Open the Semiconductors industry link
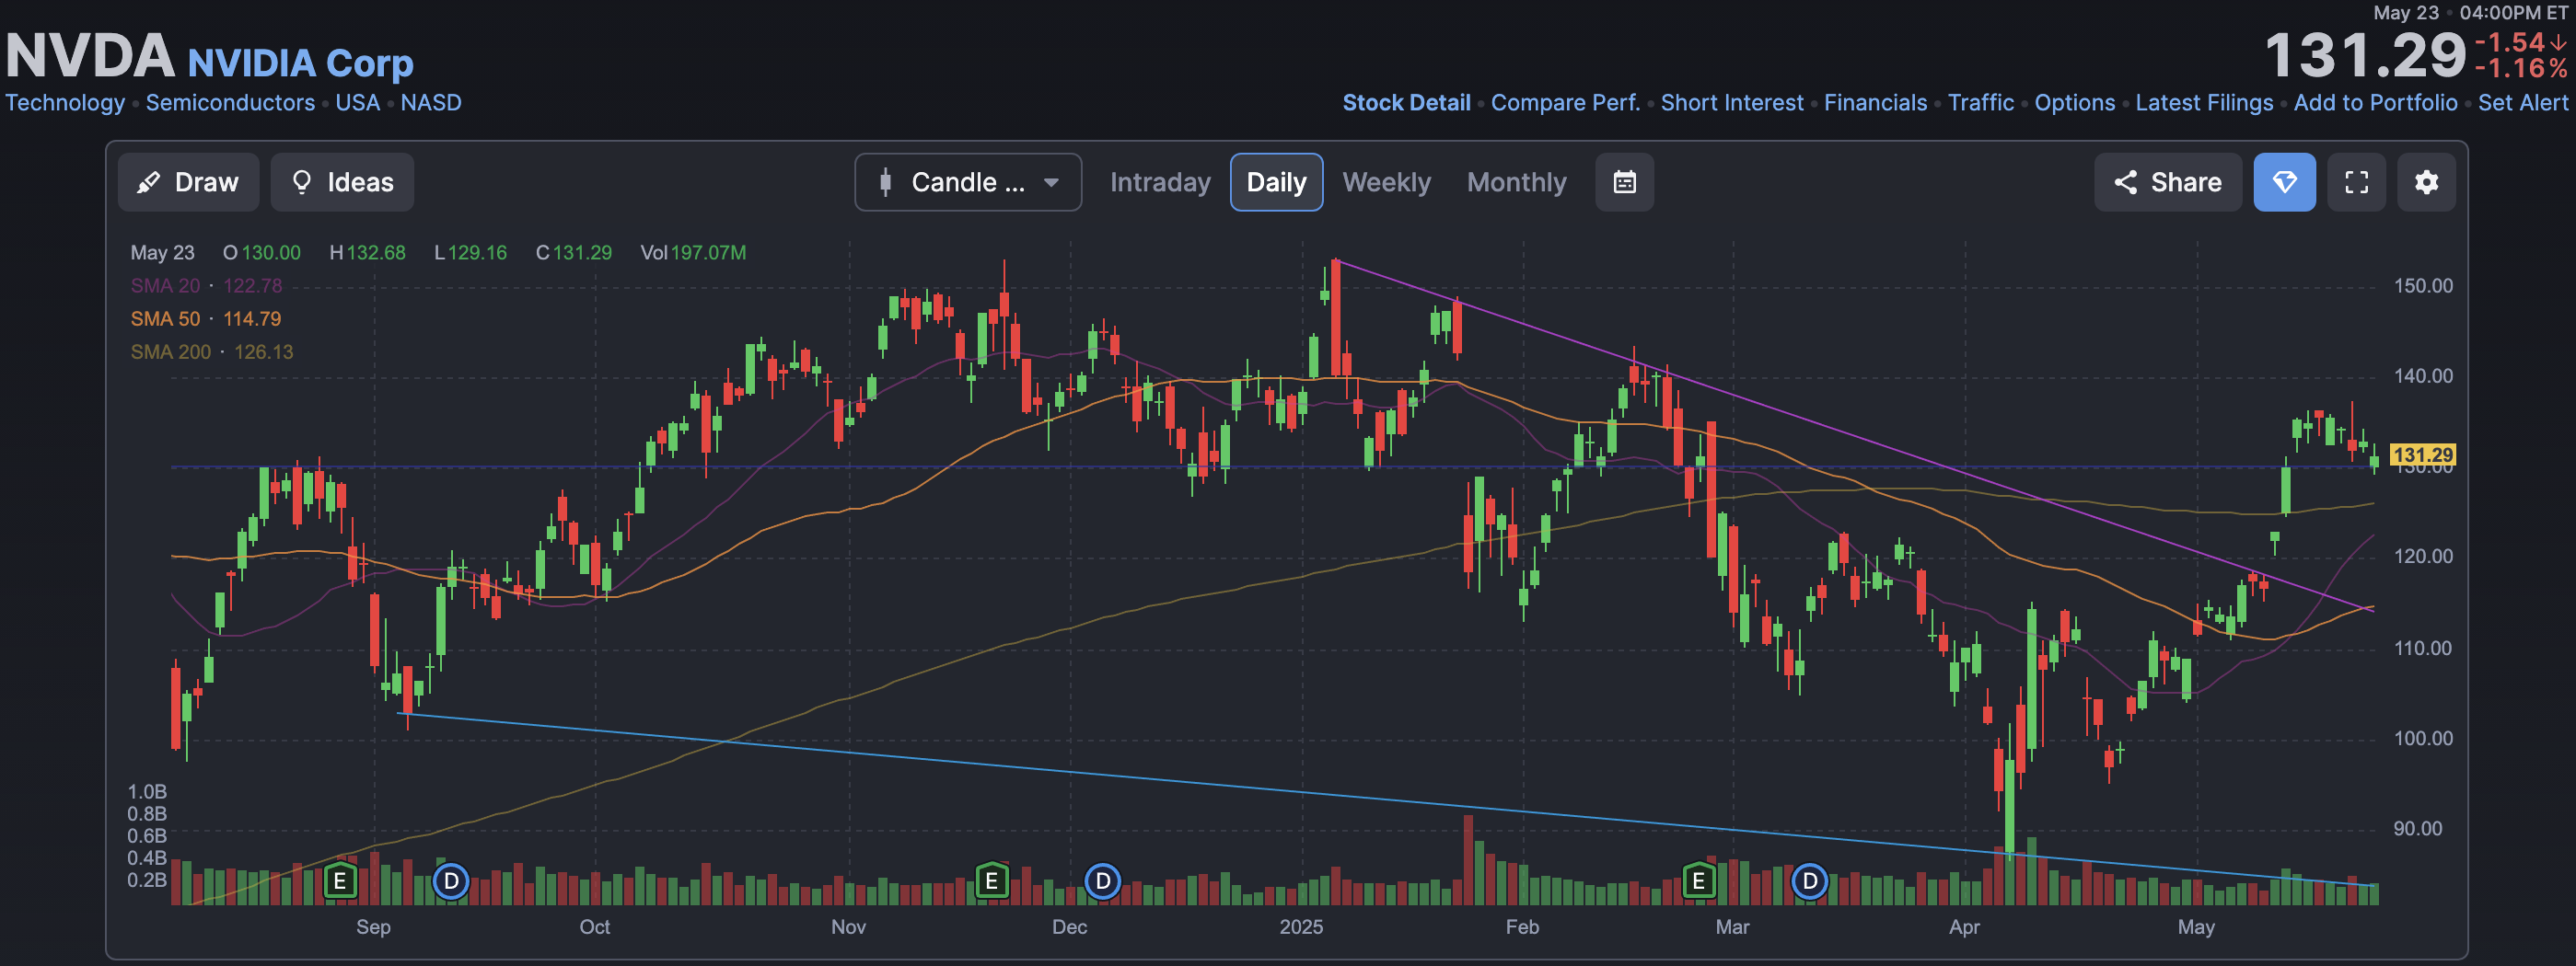 click(230, 103)
